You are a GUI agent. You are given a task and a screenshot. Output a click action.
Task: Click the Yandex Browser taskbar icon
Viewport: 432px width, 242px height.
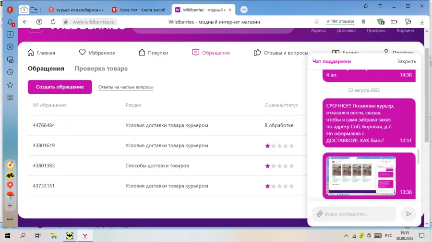point(85,236)
